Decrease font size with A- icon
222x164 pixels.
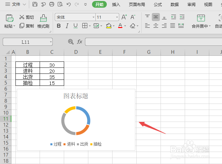click(x=133, y=17)
